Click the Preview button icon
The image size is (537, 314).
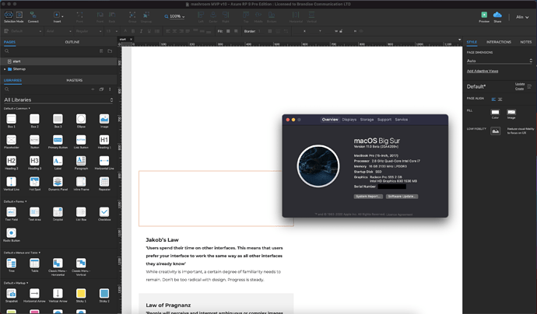click(484, 15)
